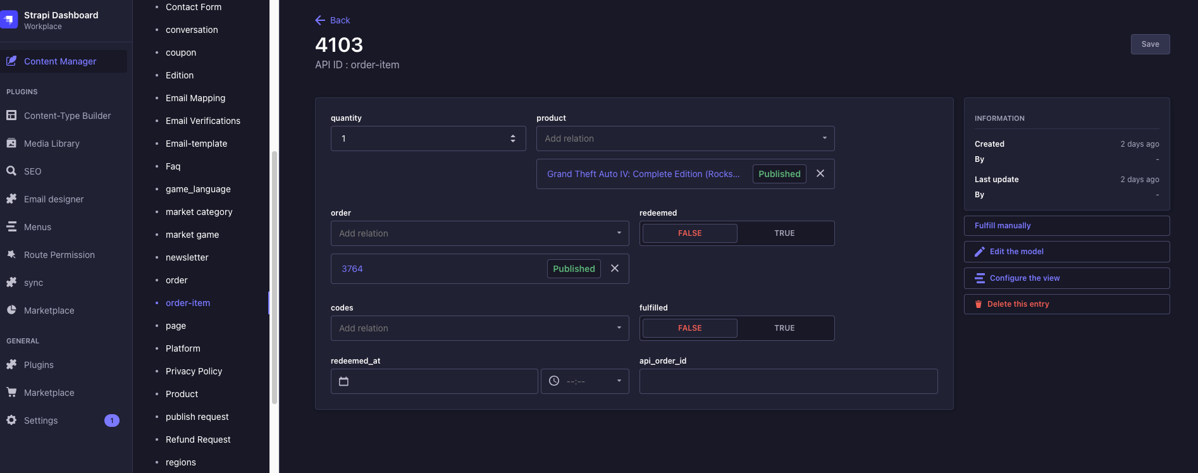Click the Route Permission icon
1198x473 pixels.
click(11, 254)
